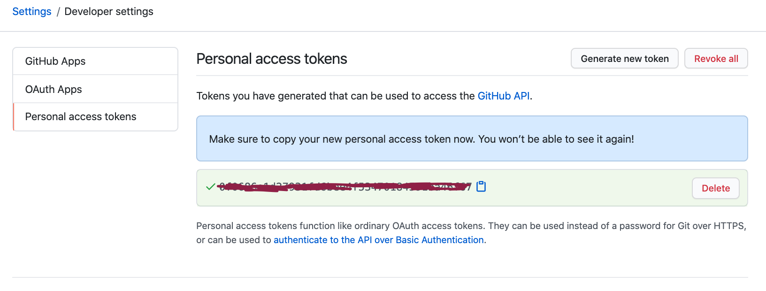Copy the token with the clipboard icon

(481, 187)
